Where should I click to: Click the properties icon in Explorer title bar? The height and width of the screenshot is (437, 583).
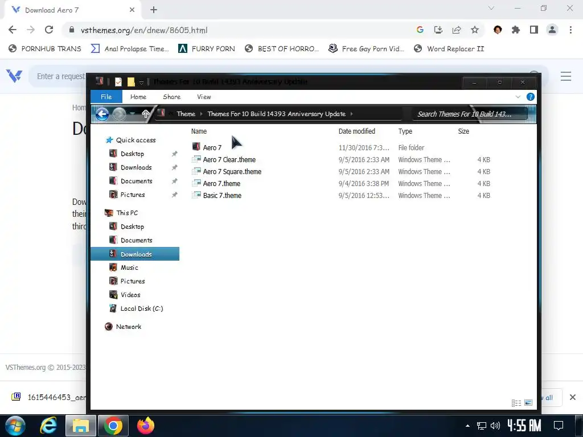pos(118,82)
